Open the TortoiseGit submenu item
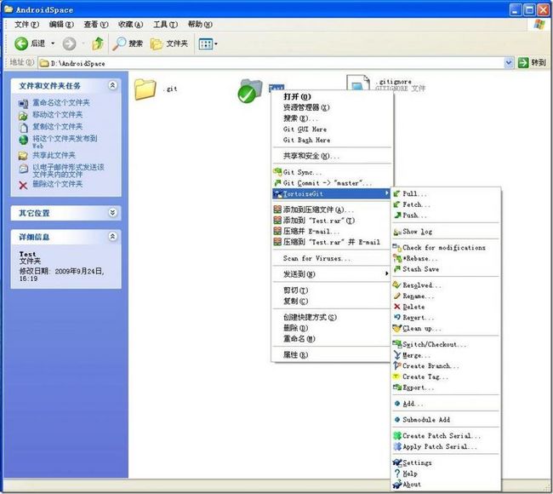Screen dimensions: 553x494 (x=332, y=194)
